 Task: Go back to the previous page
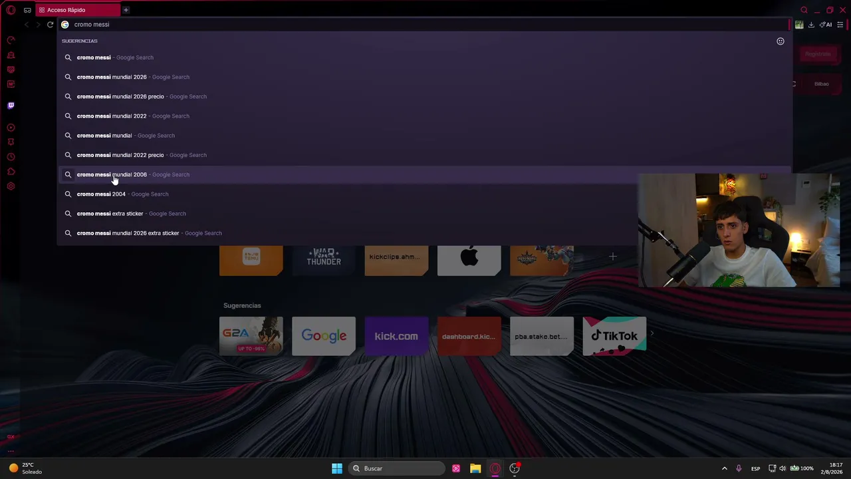click(27, 25)
